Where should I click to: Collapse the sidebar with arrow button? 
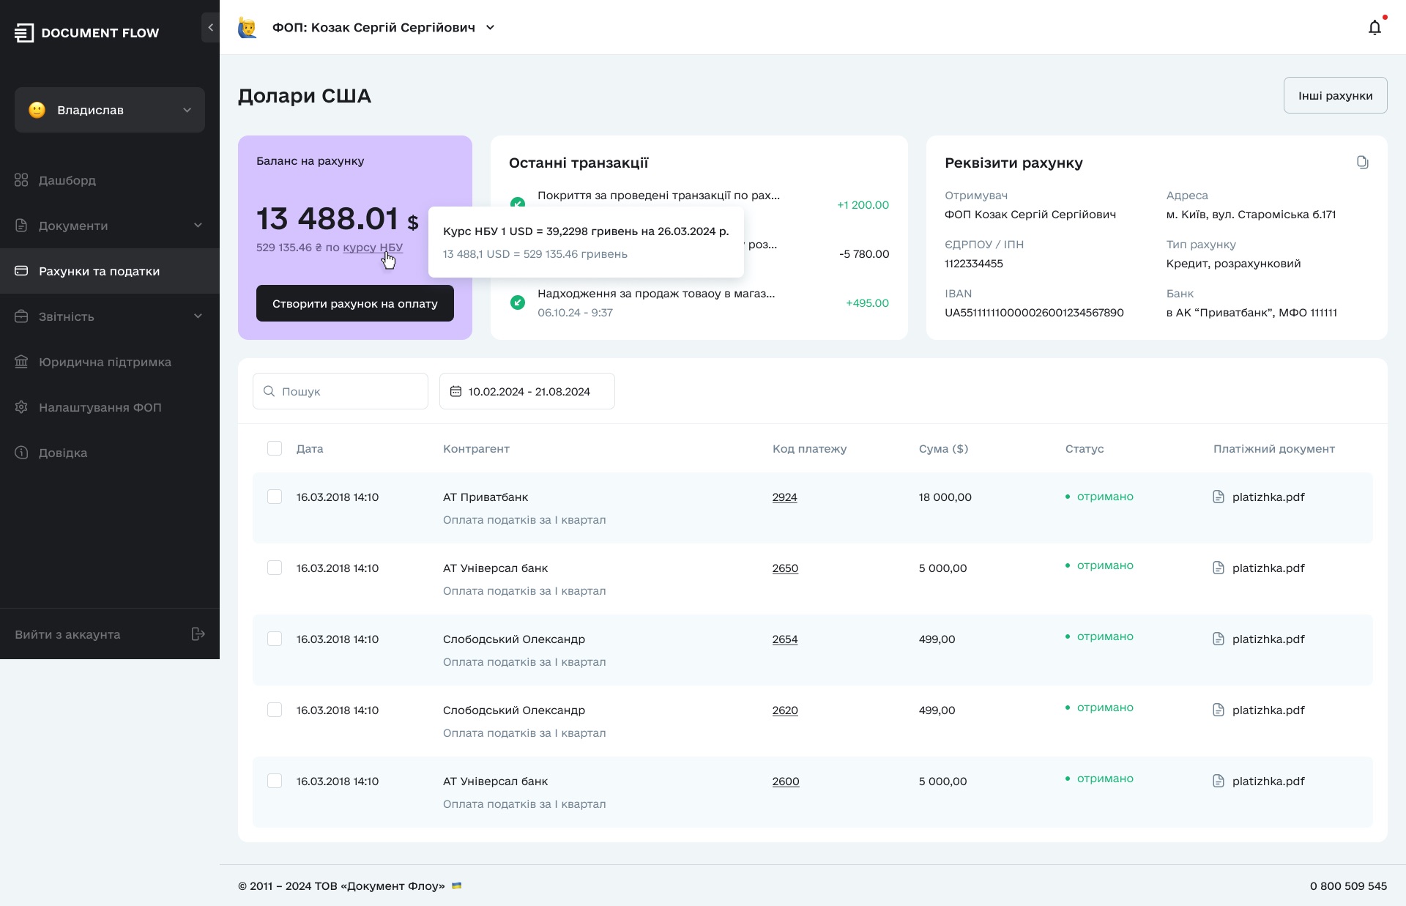tap(210, 28)
